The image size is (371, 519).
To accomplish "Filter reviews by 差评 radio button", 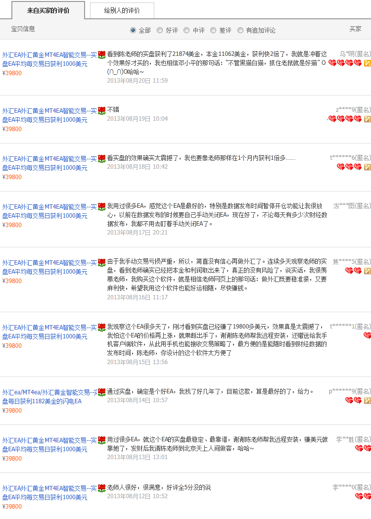I will 213,30.
